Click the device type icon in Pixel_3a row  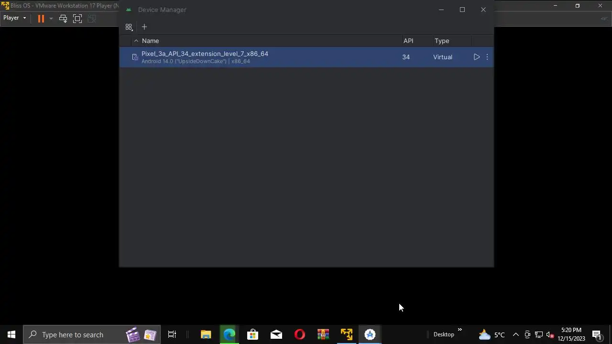click(x=135, y=57)
